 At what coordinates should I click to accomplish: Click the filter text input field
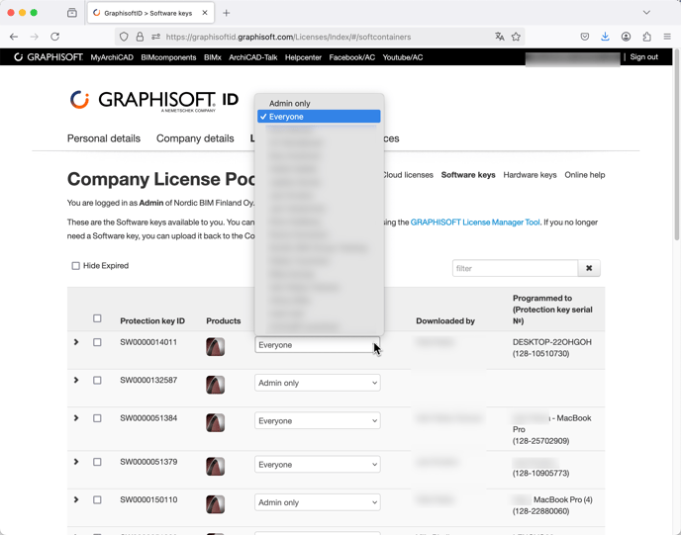click(x=515, y=268)
